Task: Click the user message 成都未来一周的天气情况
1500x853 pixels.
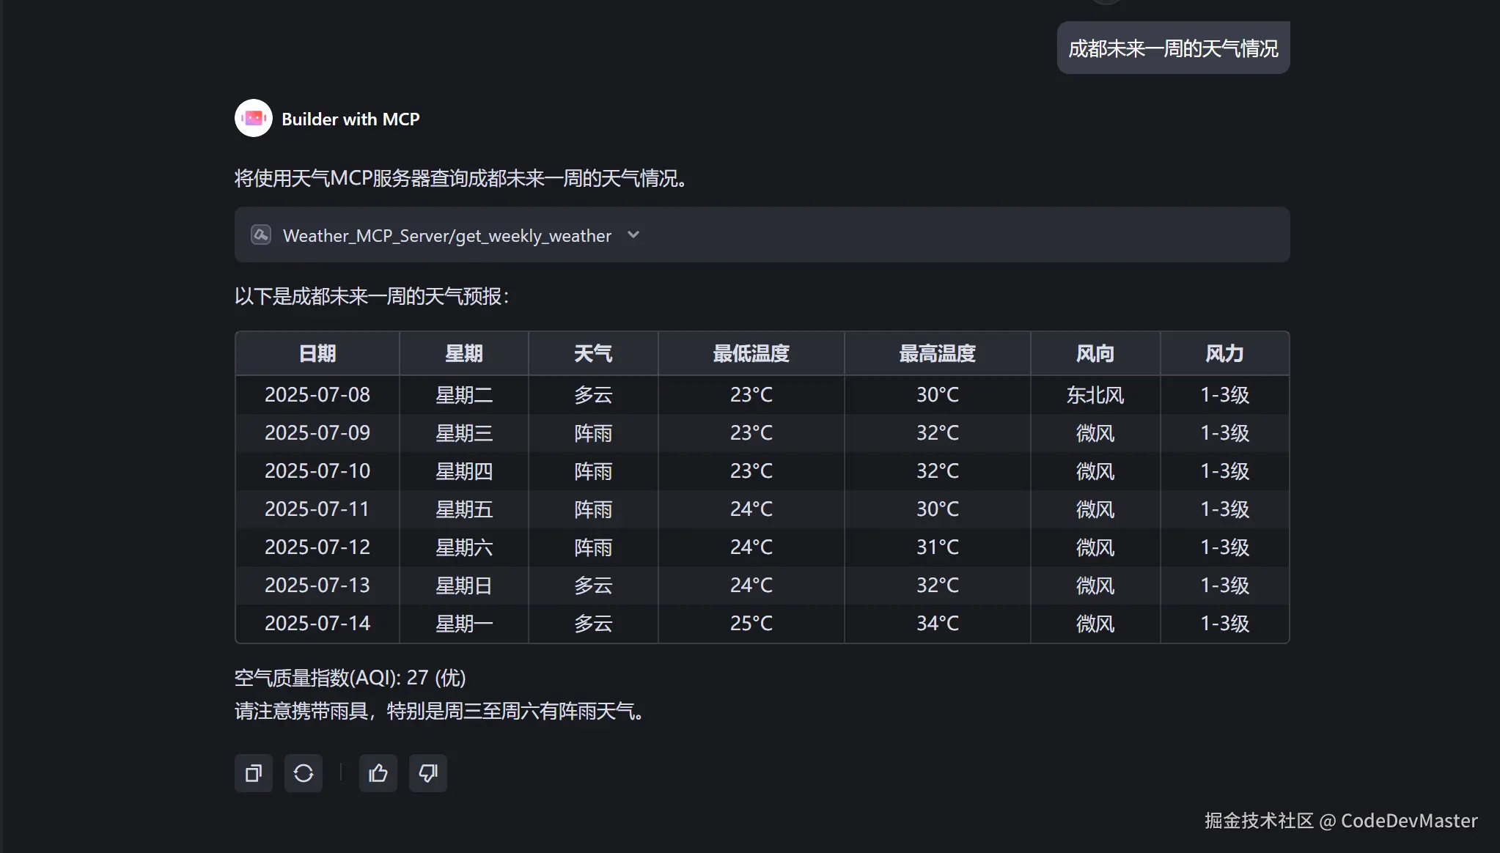Action: [x=1172, y=47]
